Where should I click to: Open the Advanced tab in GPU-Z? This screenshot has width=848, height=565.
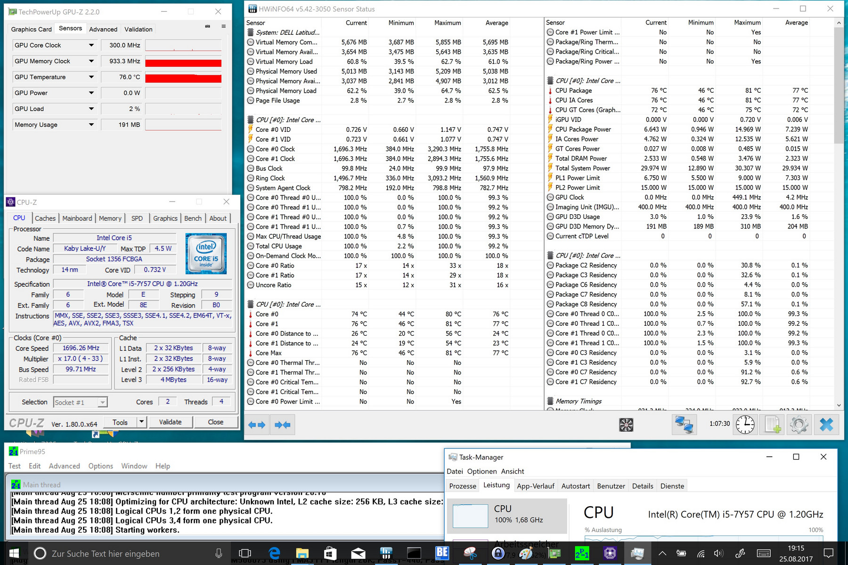pyautogui.click(x=103, y=29)
